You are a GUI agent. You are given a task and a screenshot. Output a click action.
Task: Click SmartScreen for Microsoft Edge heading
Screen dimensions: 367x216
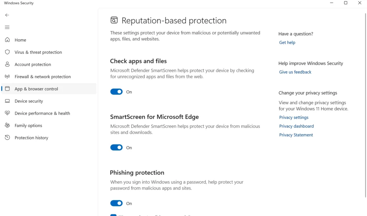pos(154,117)
